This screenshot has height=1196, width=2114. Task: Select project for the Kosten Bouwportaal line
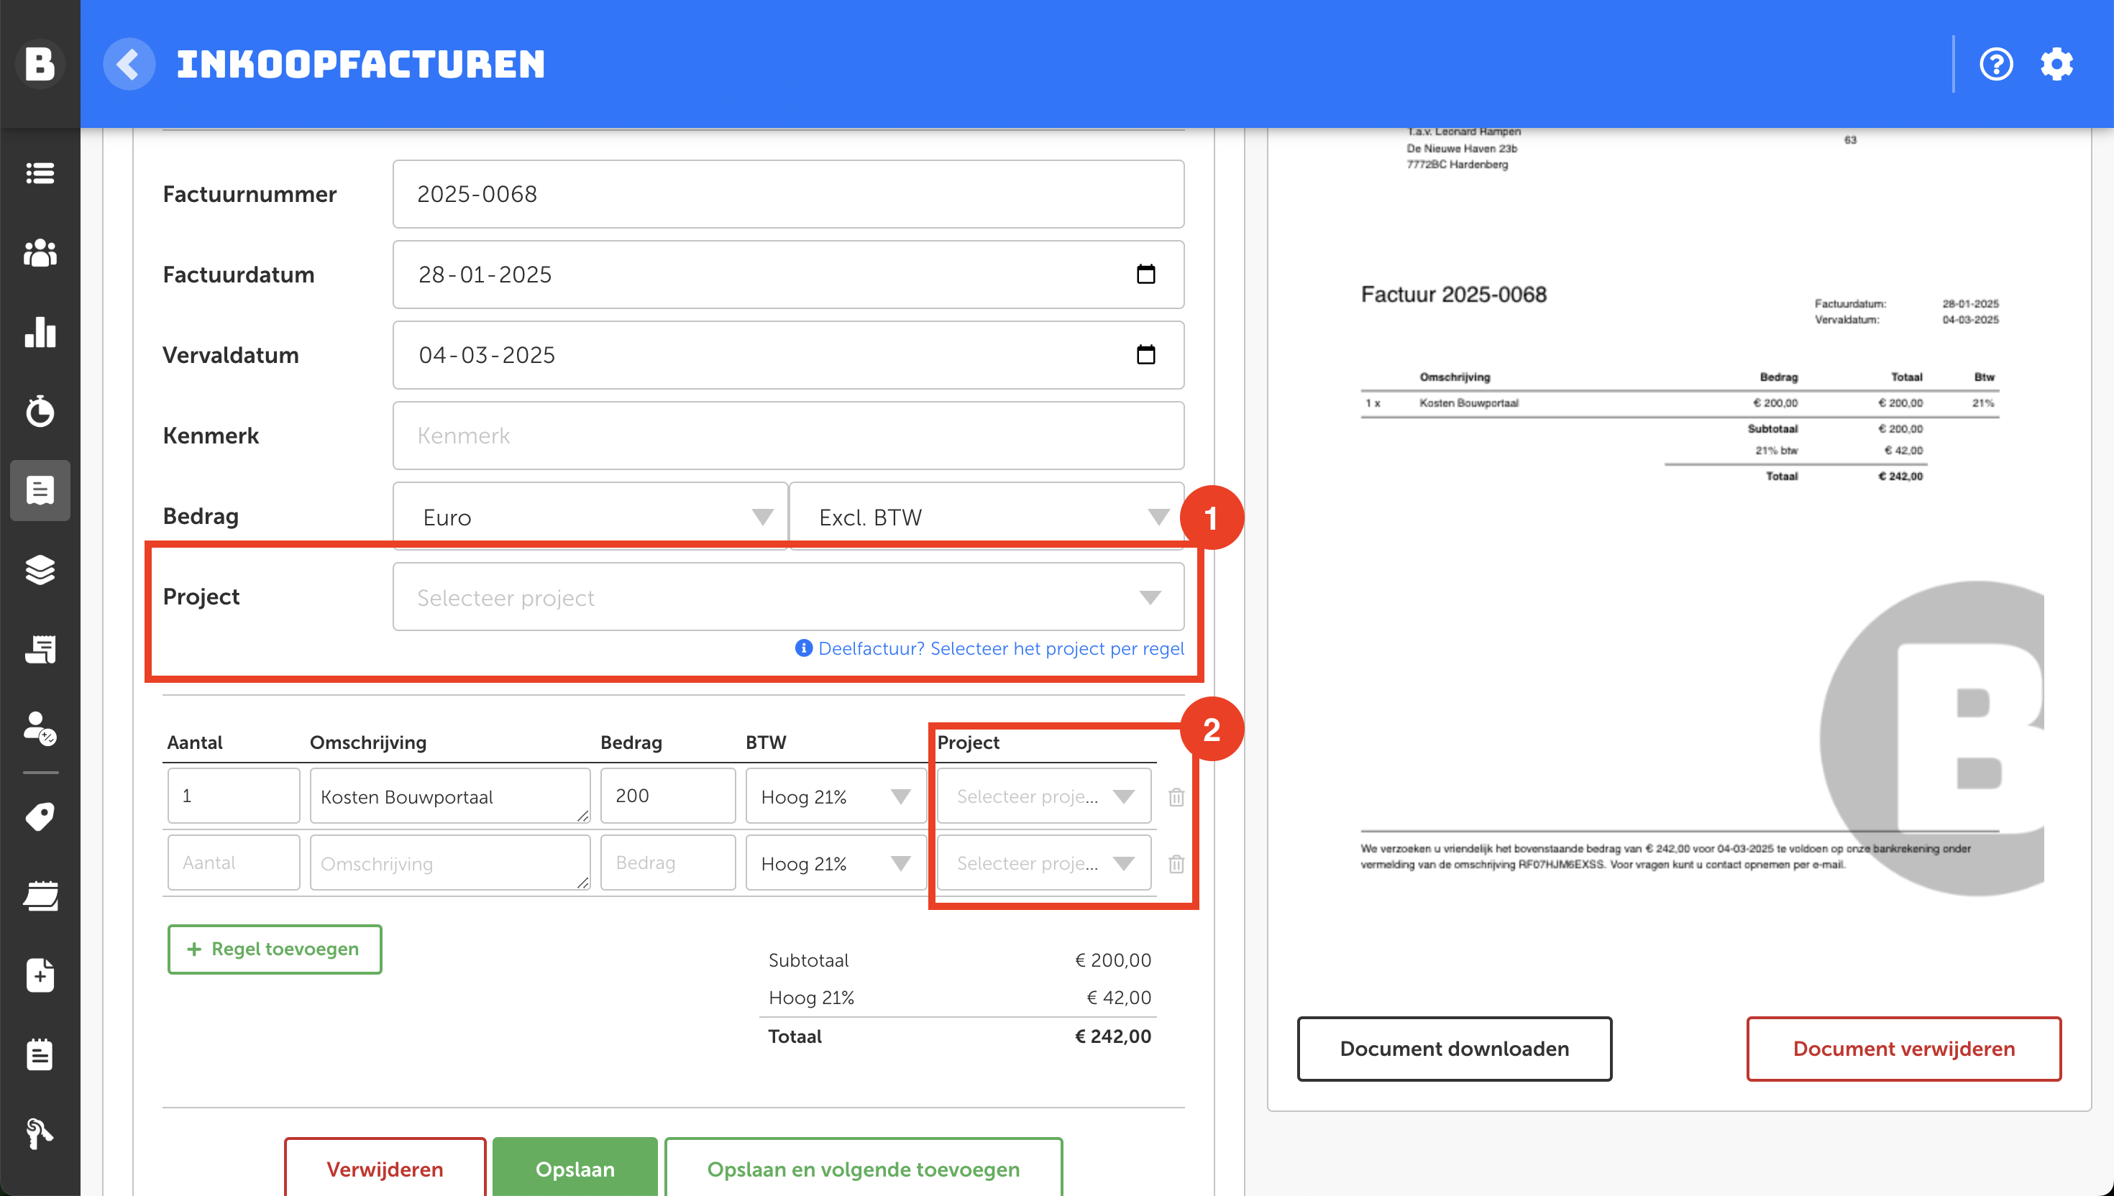click(1043, 797)
